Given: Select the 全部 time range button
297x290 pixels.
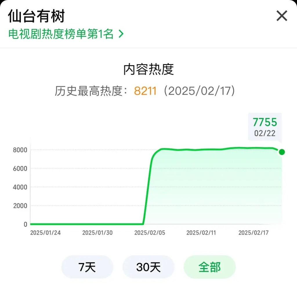Looking at the screenshot, I should 210,267.
